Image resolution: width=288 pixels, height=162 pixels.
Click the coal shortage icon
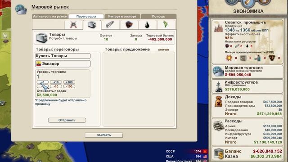pyautogui.click(x=227, y=46)
